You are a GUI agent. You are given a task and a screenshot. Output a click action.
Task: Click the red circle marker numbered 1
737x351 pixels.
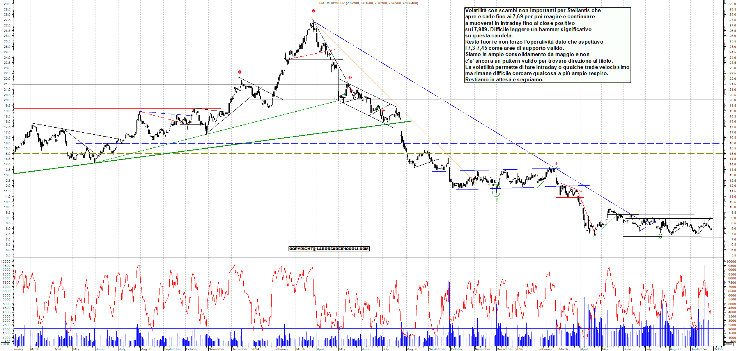pyautogui.click(x=240, y=72)
